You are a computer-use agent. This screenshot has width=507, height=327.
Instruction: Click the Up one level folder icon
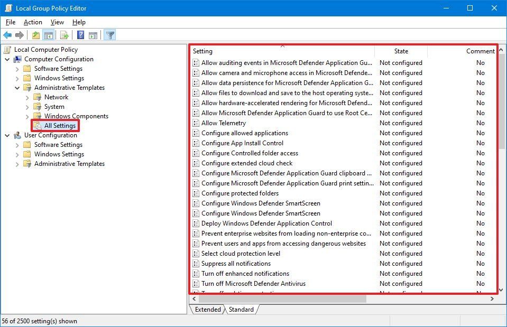point(35,35)
